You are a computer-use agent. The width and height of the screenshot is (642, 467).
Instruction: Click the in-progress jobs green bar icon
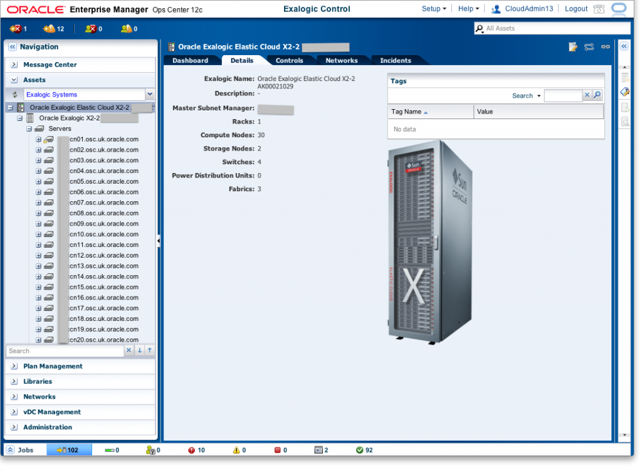(x=109, y=450)
